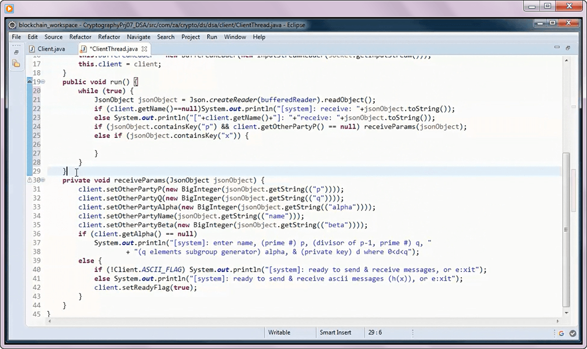Screen dimensions: 587x349
Task: Click the screen recorder icon at top-left
Action: [x=9, y=7]
